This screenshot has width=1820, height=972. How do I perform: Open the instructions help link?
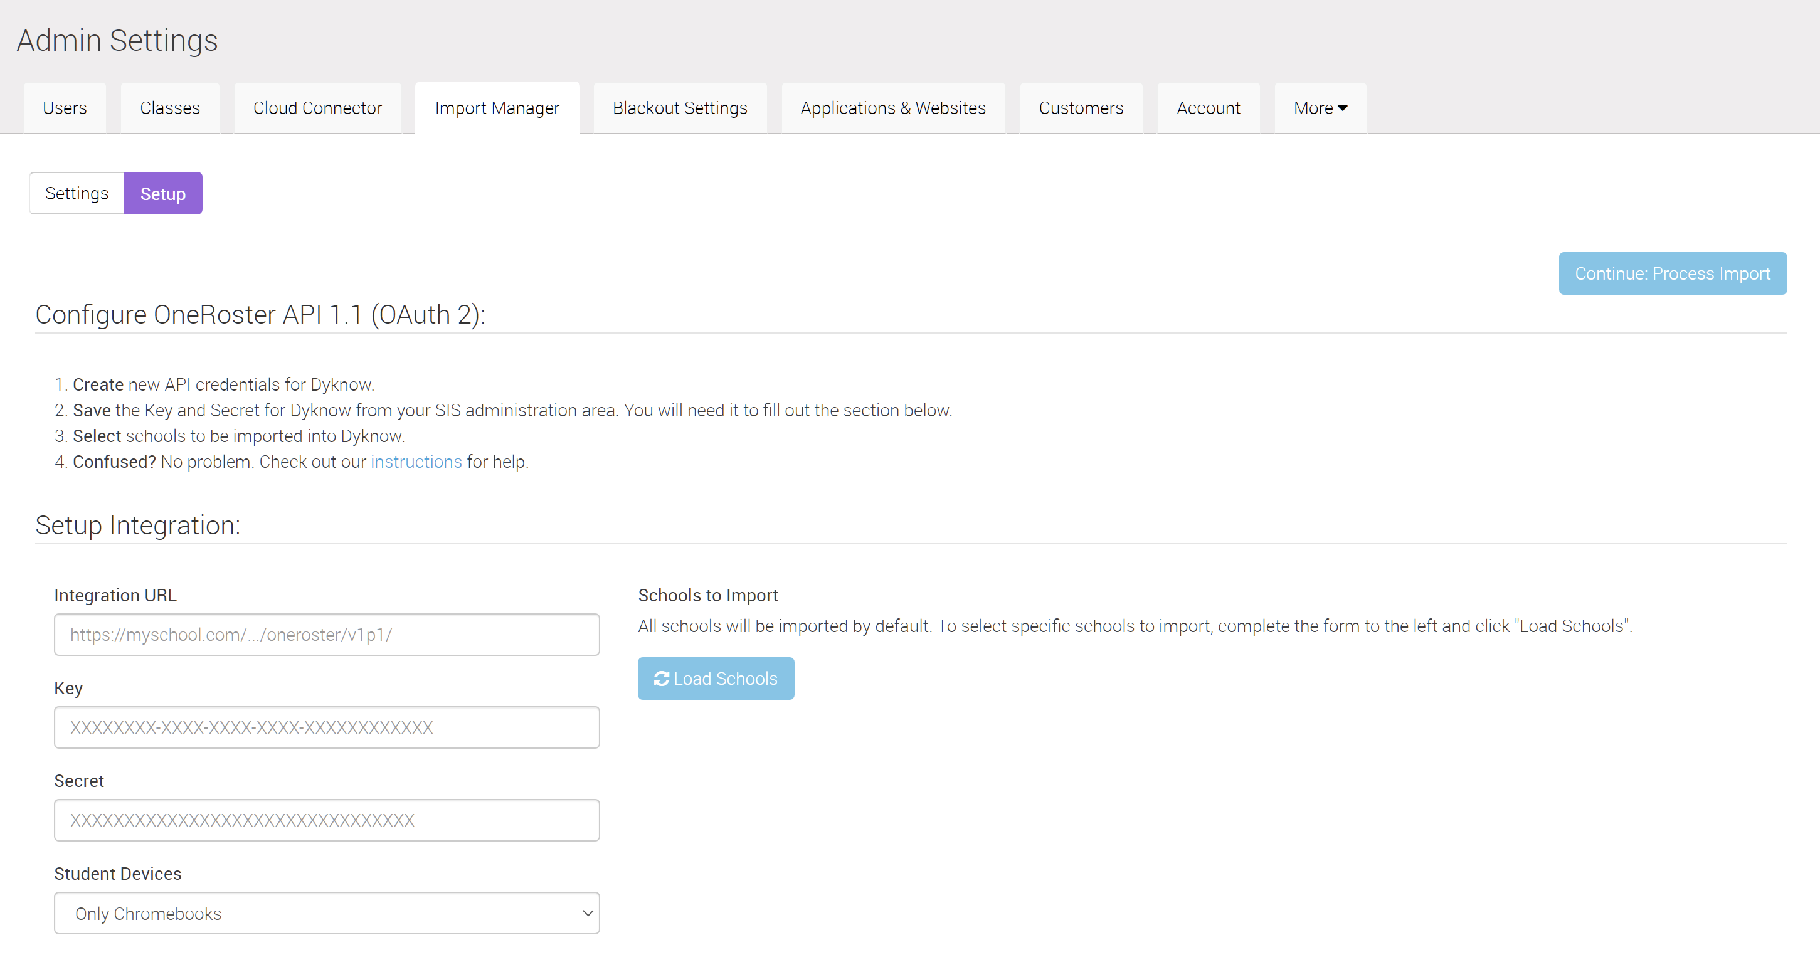coord(415,462)
